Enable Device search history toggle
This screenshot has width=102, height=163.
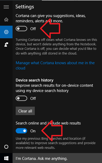[x=21, y=98]
